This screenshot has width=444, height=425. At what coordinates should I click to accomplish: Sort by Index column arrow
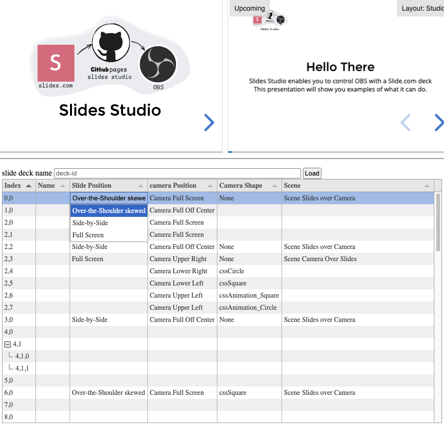click(x=29, y=186)
